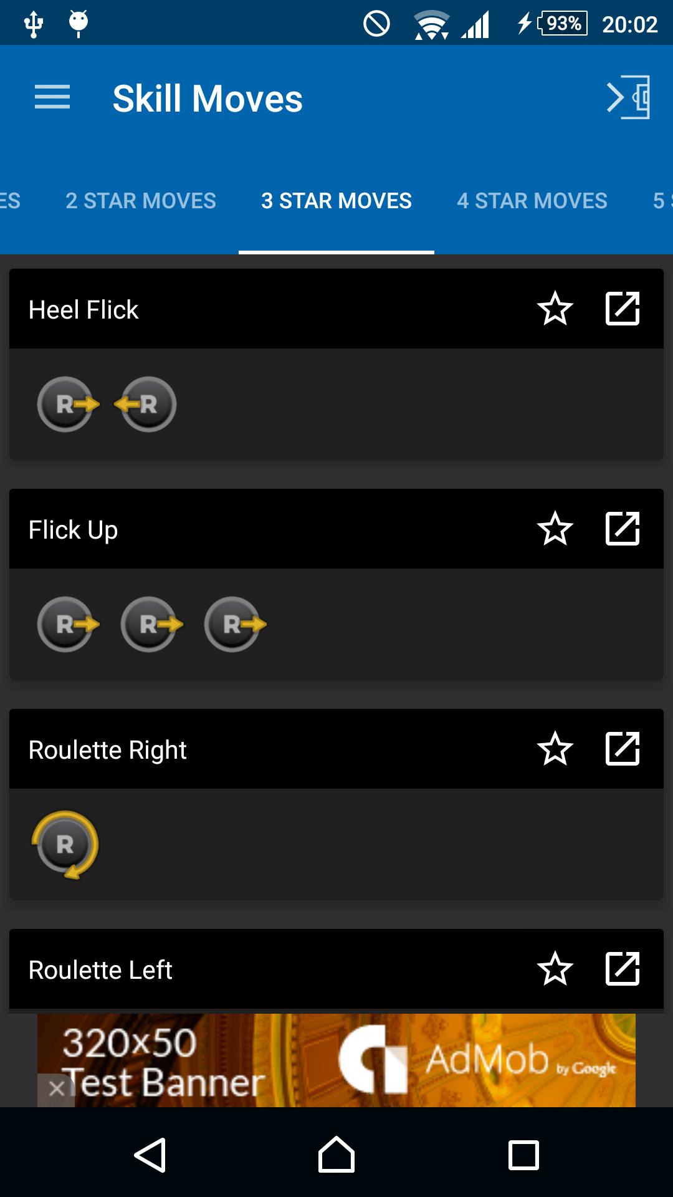
Task: Favorite the Roulette Right move
Action: (555, 749)
